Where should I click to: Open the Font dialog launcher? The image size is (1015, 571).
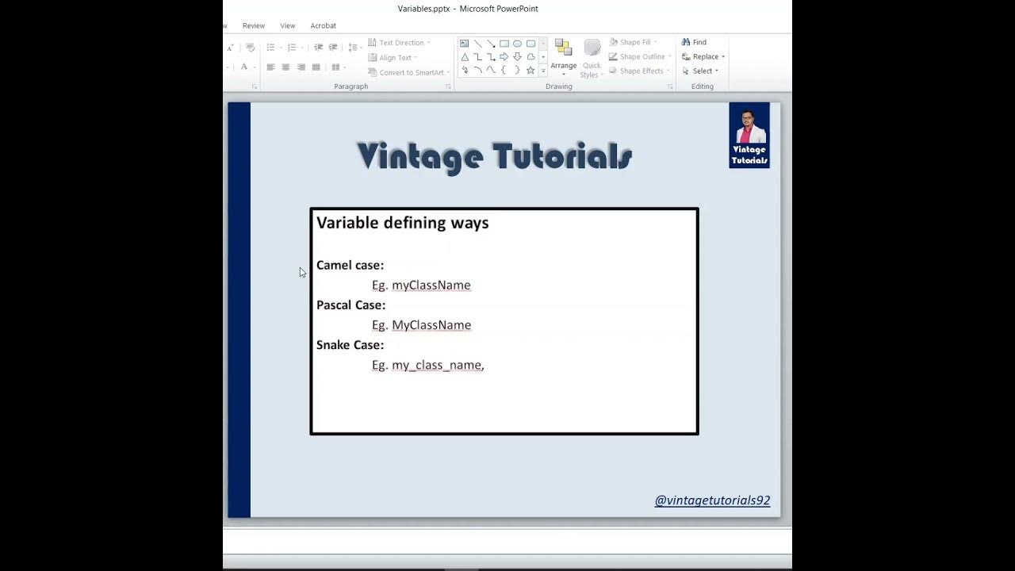[255, 86]
